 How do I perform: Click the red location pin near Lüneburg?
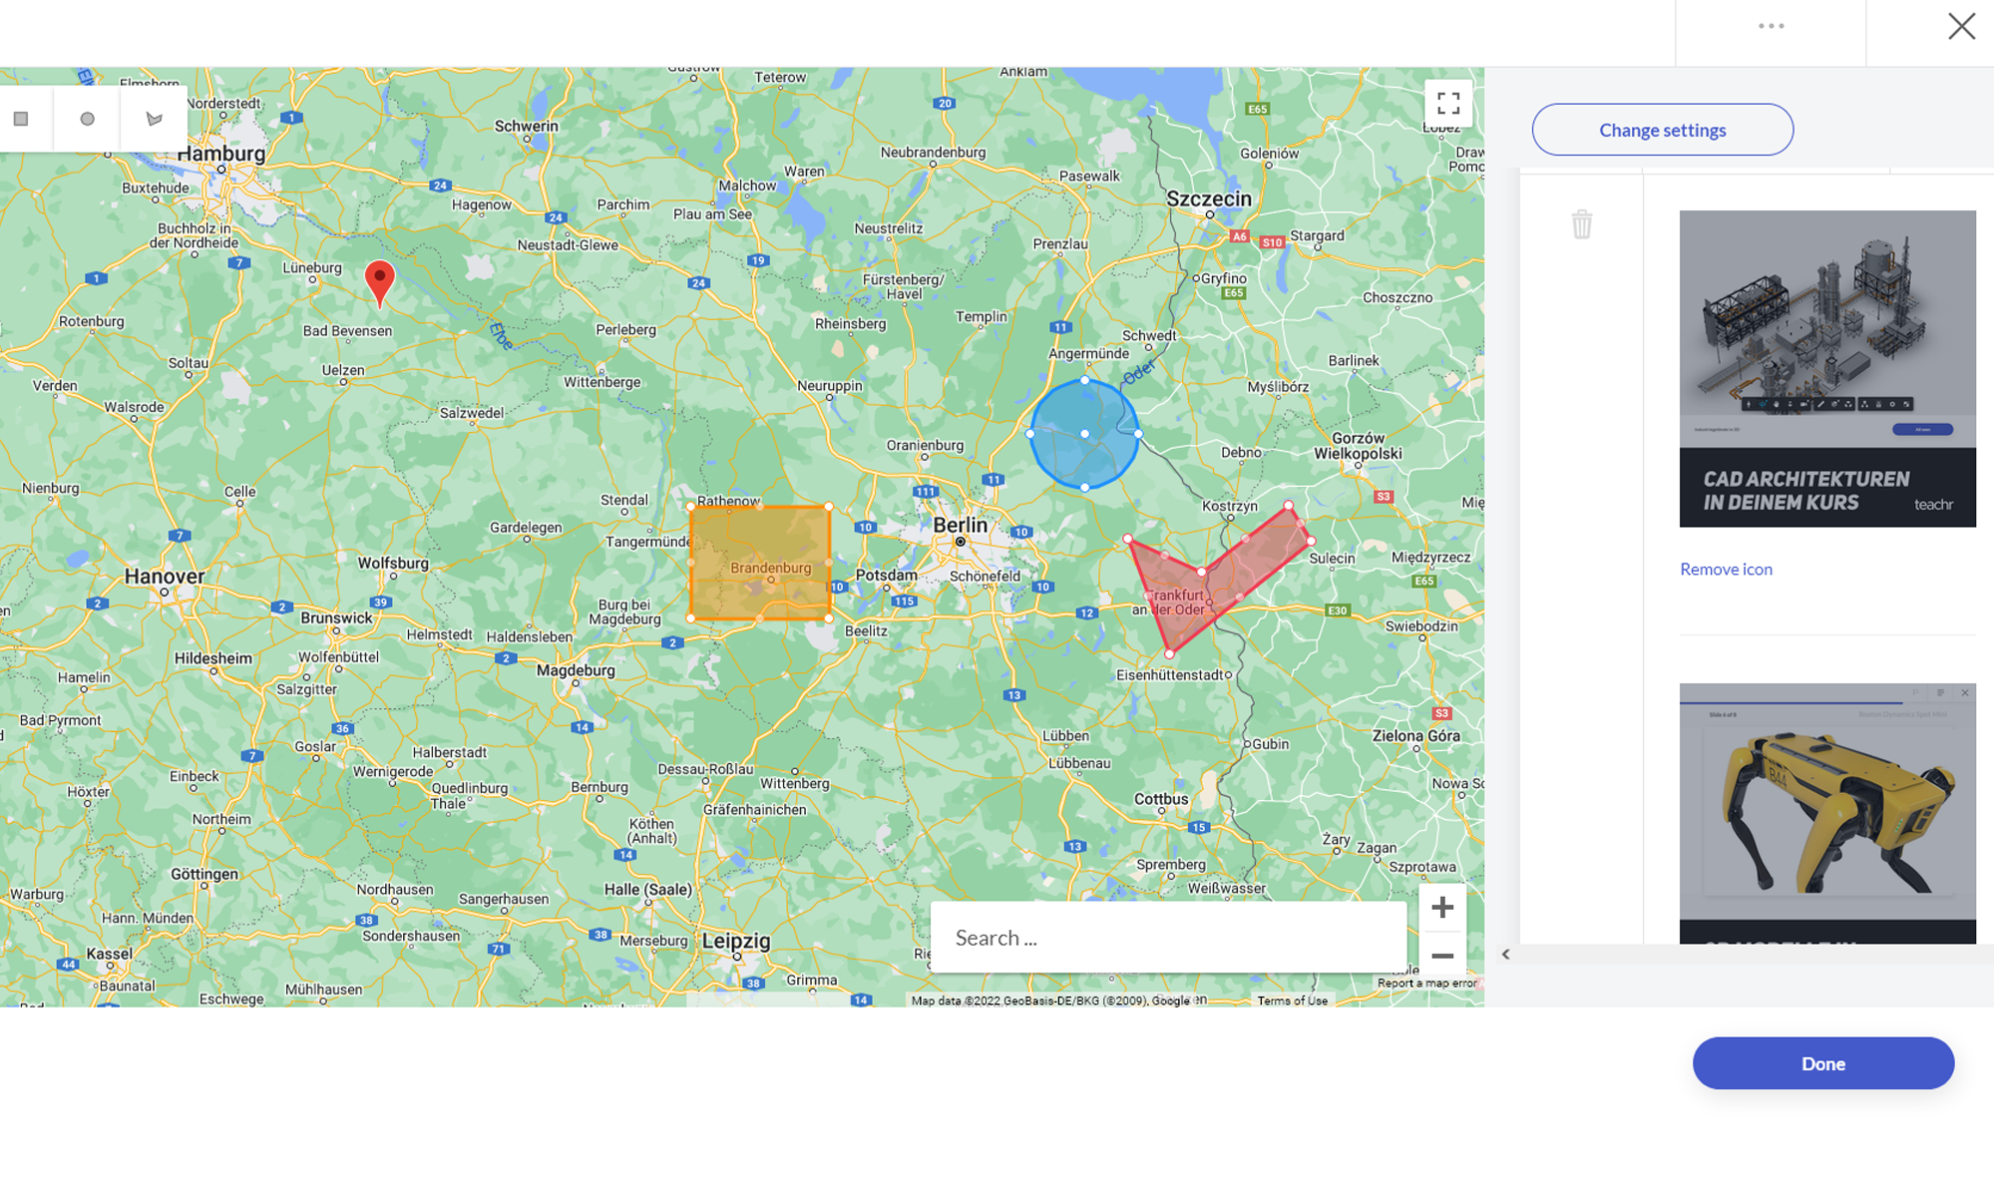(379, 280)
